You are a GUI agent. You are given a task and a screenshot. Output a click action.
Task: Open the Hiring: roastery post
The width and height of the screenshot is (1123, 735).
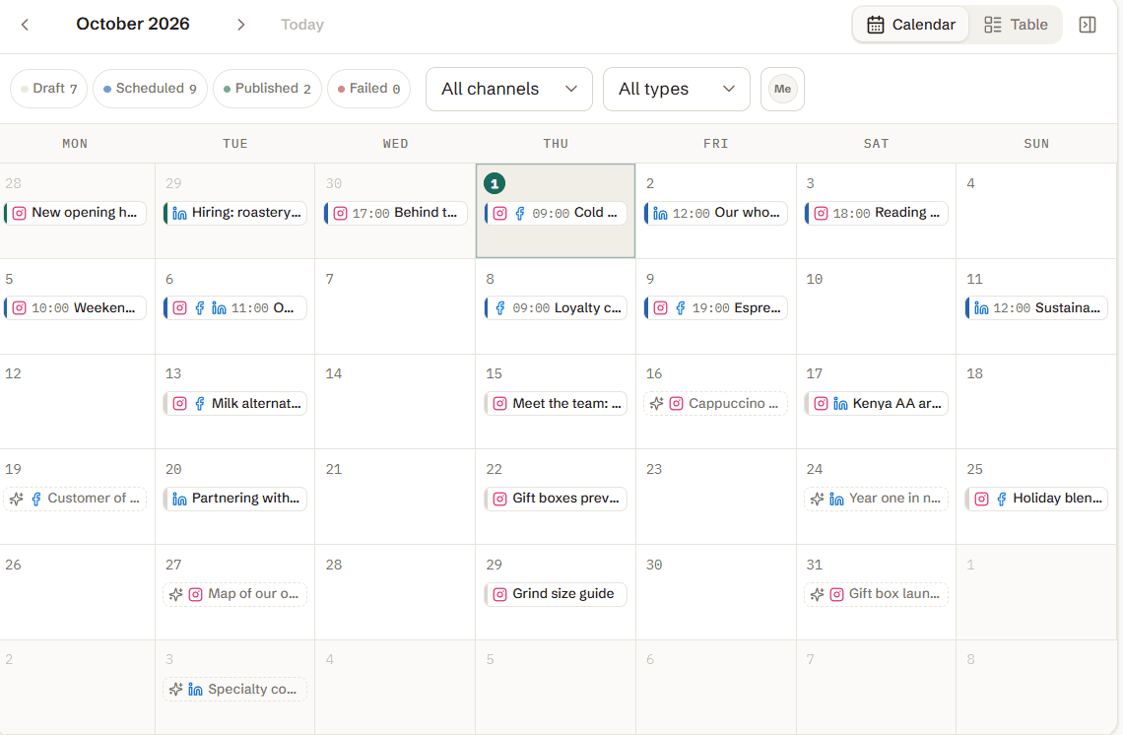tap(235, 213)
